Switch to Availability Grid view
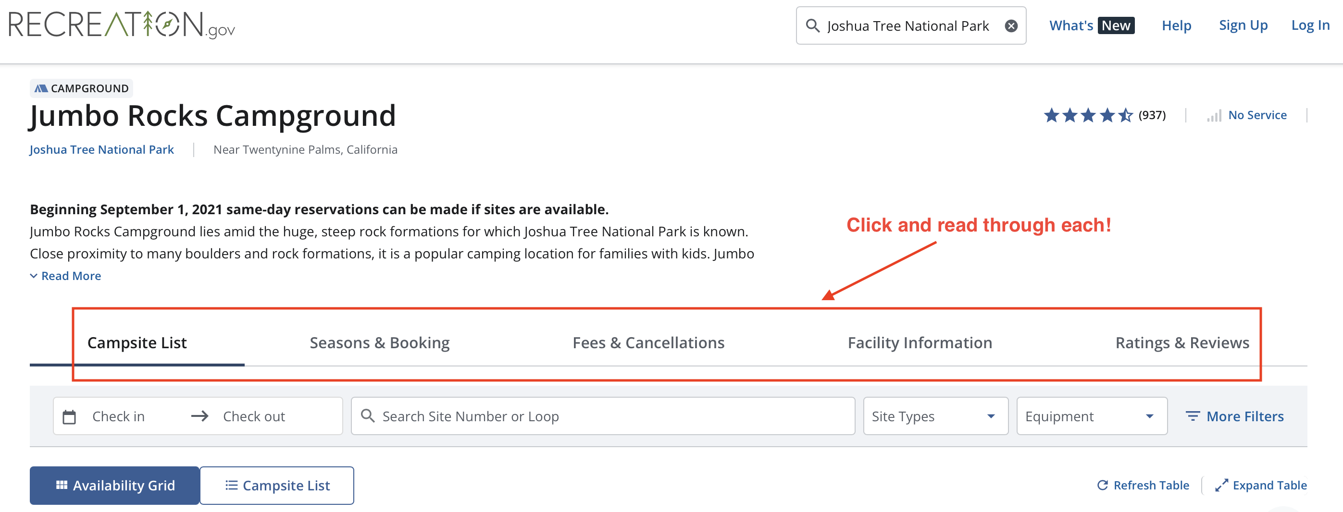1343x512 pixels. click(115, 486)
